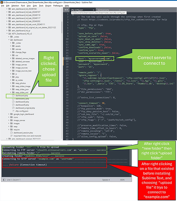The height and width of the screenshot is (201, 177).
Task: Open the File menu
Action: tap(3, 6)
